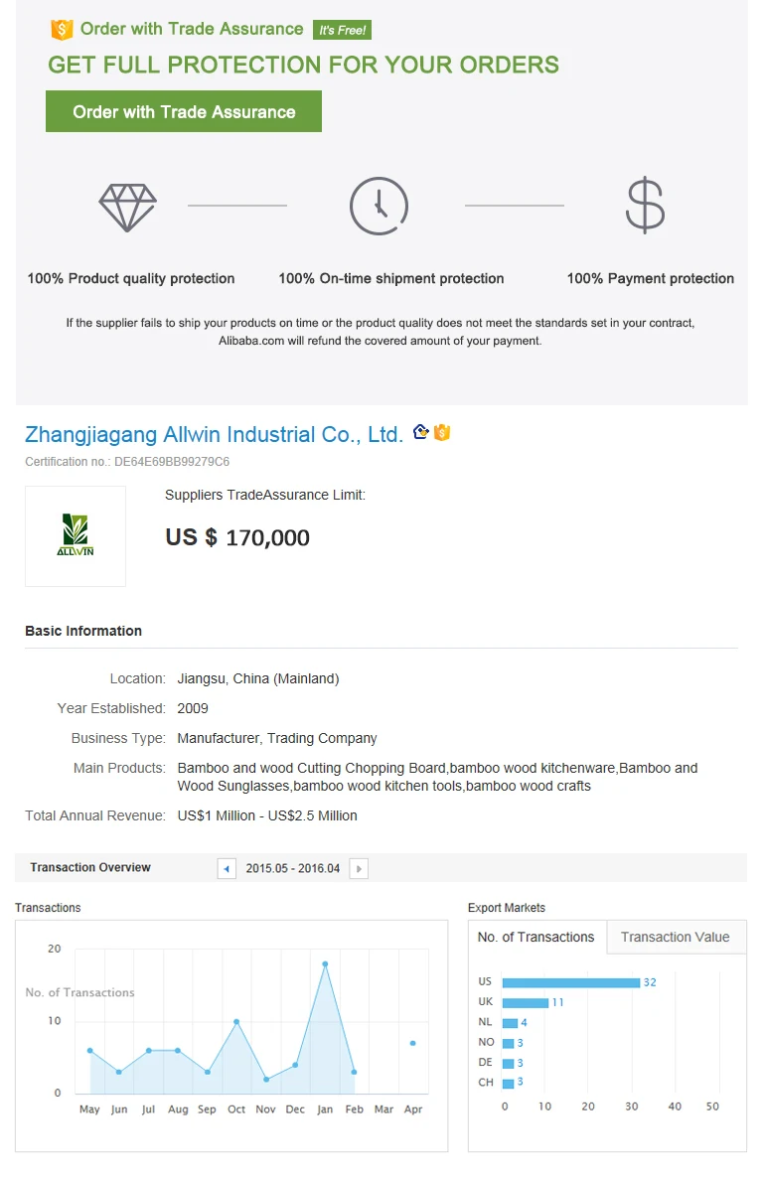Click the dollar sign payment protection icon
This screenshot has width=765, height=1179.
coord(645,206)
